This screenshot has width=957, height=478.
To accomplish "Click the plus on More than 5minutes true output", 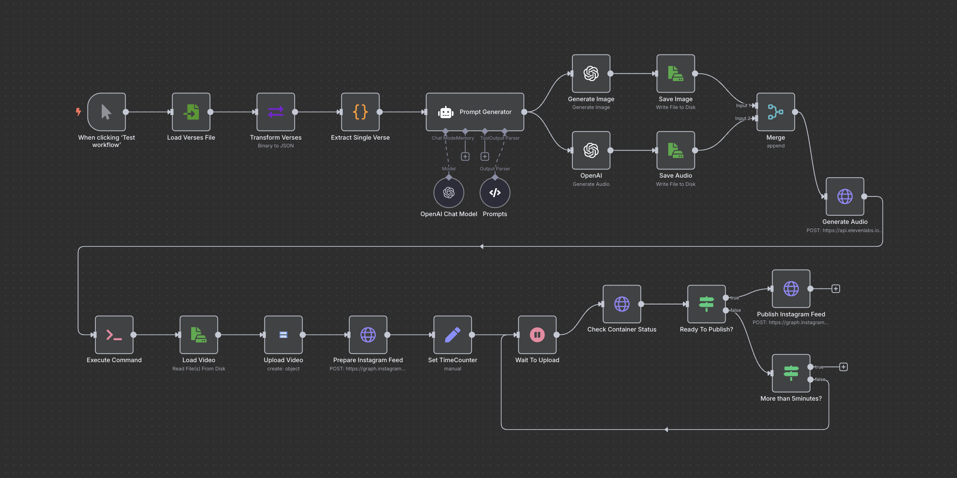I will [843, 367].
